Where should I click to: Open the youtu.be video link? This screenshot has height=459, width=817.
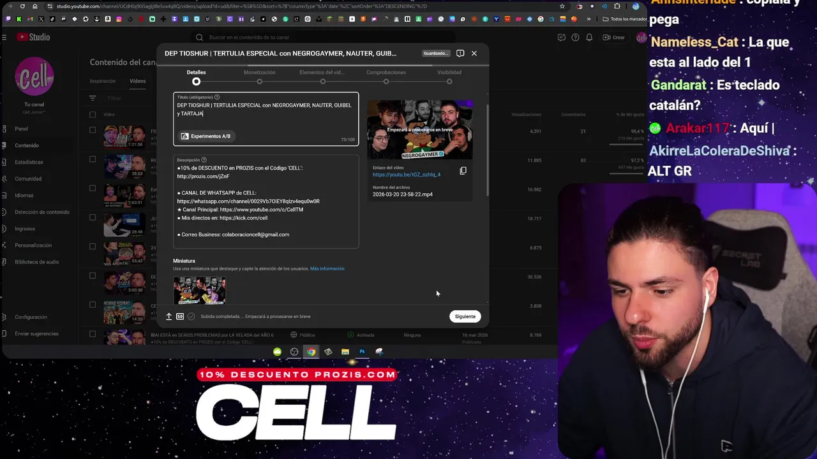click(407, 175)
